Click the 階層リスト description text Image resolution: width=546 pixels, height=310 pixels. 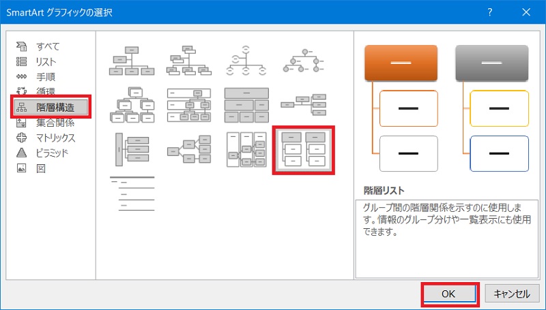(x=447, y=219)
